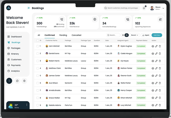Open settings icon in sidebar bottom
This screenshot has width=171, height=118.
coord(24,81)
